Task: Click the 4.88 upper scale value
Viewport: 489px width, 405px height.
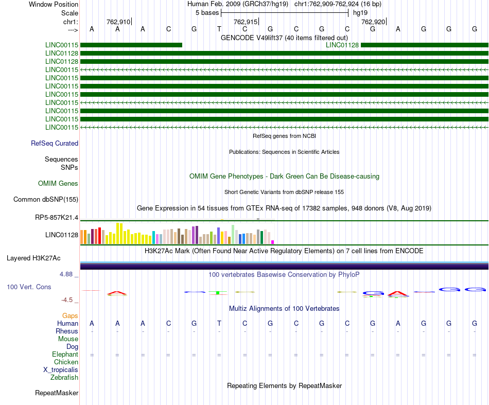Action: point(66,274)
